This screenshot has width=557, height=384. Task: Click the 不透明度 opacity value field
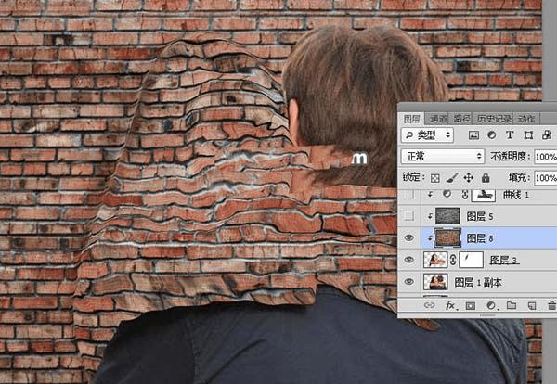546,157
